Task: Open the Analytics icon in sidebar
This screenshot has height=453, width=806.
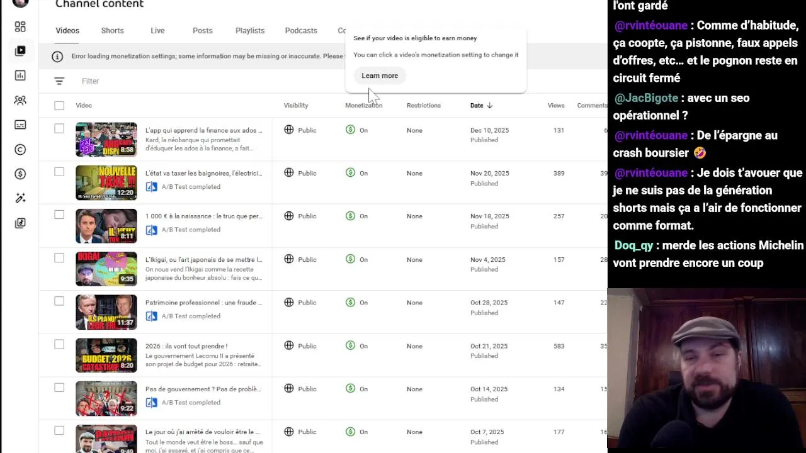Action: click(20, 75)
